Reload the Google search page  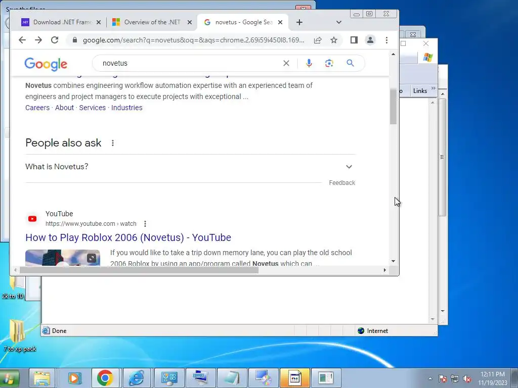point(55,40)
